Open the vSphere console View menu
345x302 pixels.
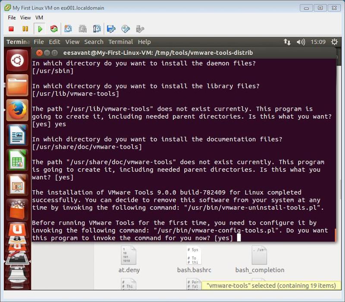point(25,18)
